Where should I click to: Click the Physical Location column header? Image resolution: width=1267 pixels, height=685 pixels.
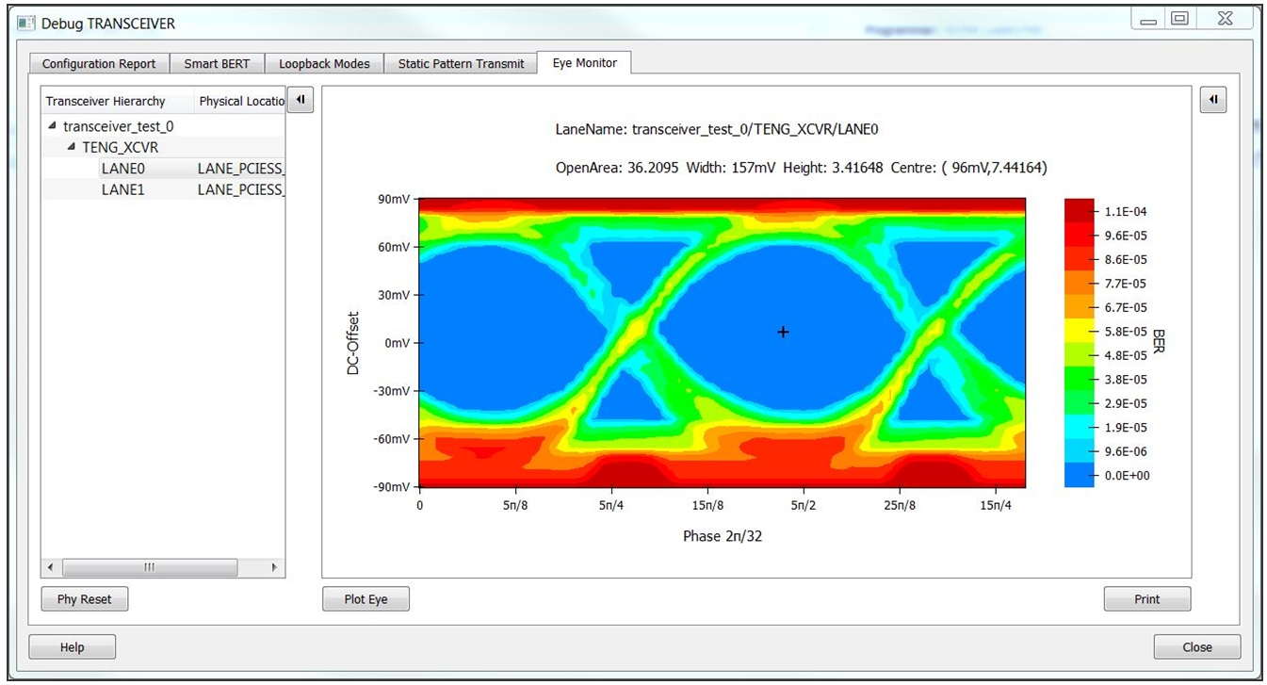point(241,101)
